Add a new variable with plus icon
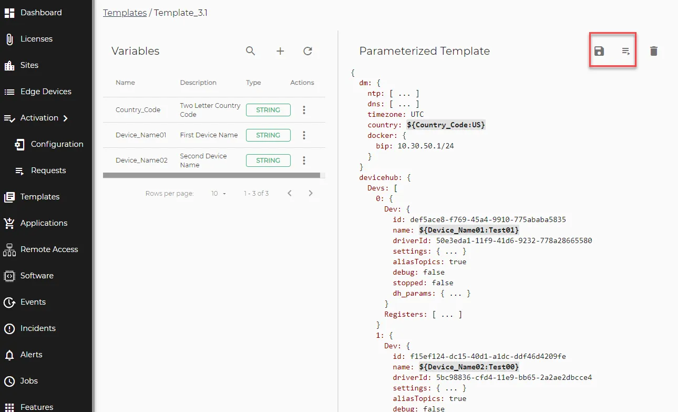 [280, 51]
